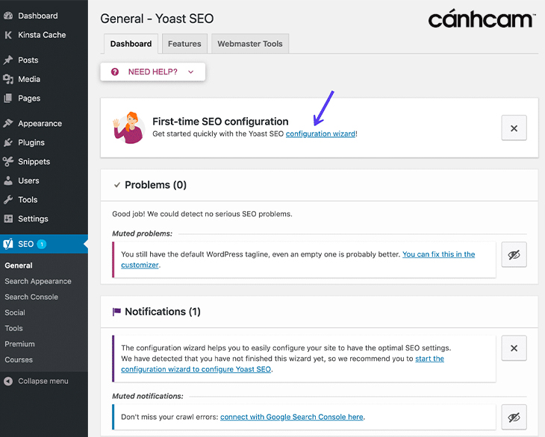Dismiss the configuration wizard notification

[514, 348]
